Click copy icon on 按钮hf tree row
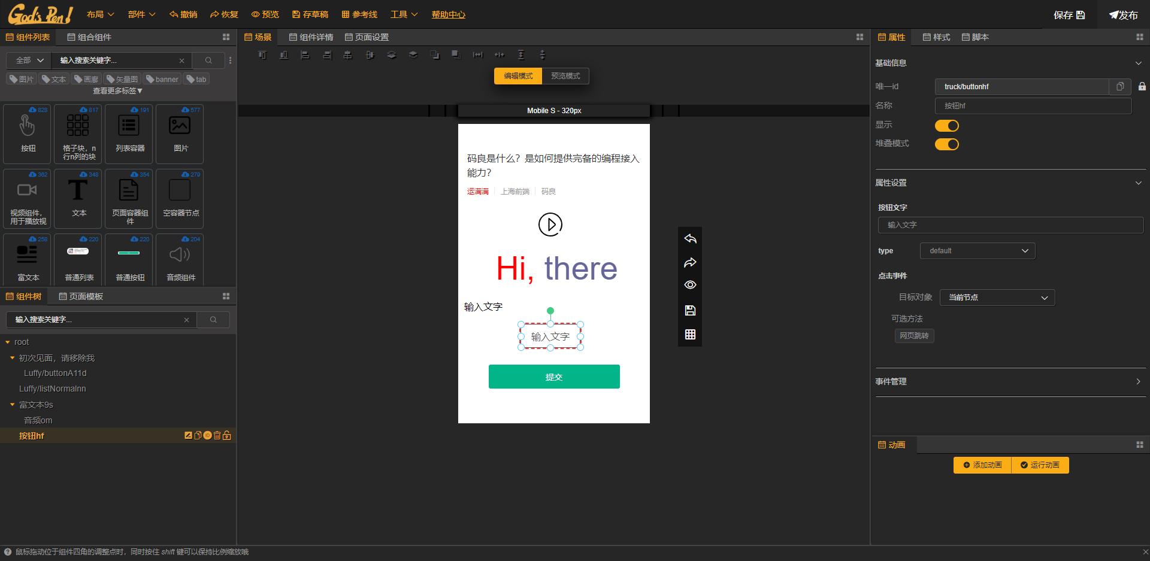 tap(198, 436)
